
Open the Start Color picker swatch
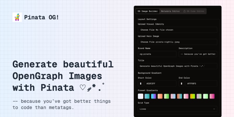pyautogui.click(x=141, y=84)
